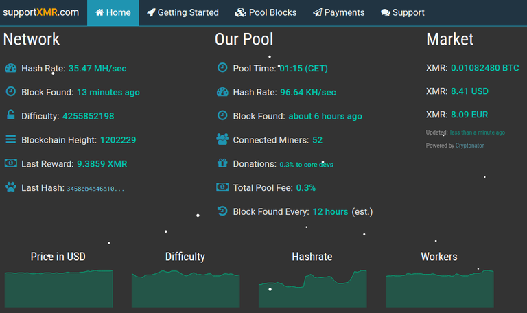Click the money icon beside Last Reward
Image resolution: width=527 pixels, height=313 pixels.
coord(11,163)
